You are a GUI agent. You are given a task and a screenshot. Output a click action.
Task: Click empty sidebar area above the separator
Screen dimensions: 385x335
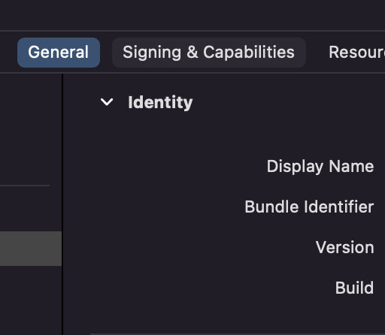[x=30, y=129]
